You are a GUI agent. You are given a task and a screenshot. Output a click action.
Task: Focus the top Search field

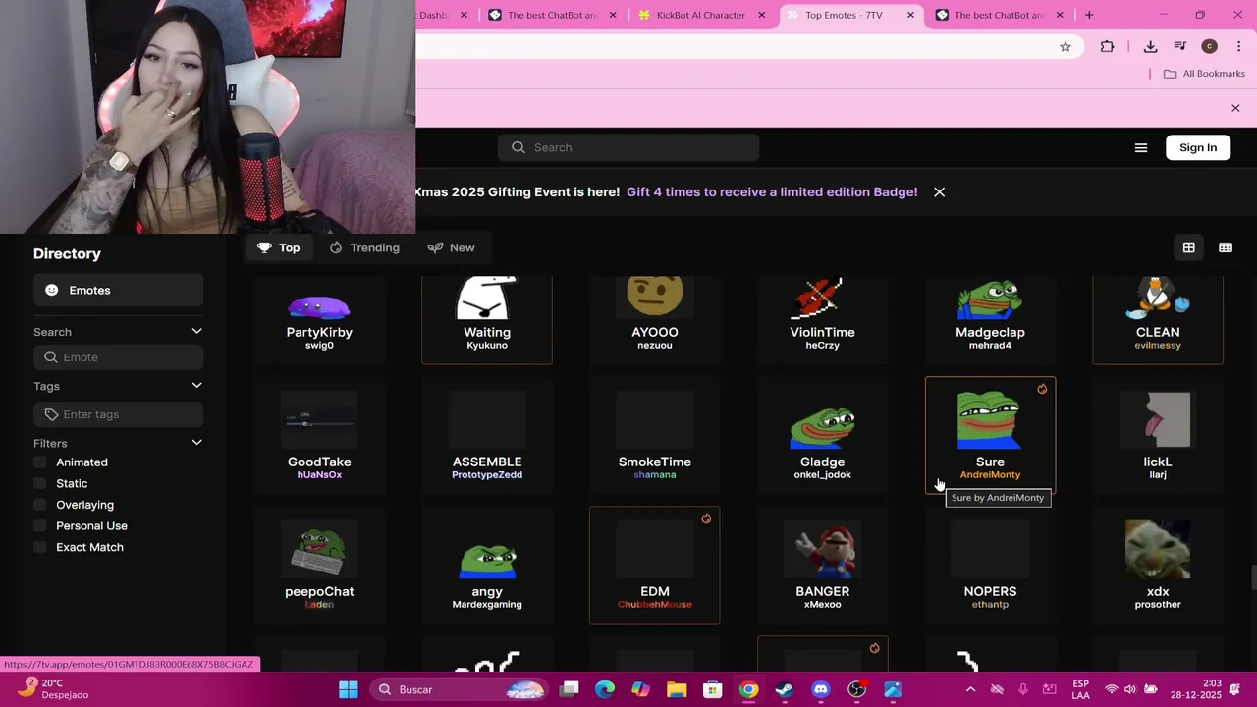pyautogui.click(x=628, y=147)
